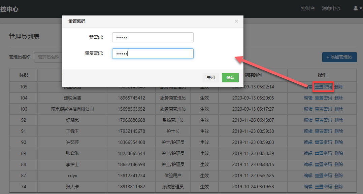The width and height of the screenshot is (363, 194).
Task: Click 编辑 for 纪晓岚 row
Action: (x=308, y=120)
